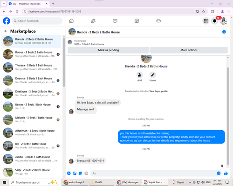Click the message input field
This screenshot has height=186, width=233.
[156, 173]
